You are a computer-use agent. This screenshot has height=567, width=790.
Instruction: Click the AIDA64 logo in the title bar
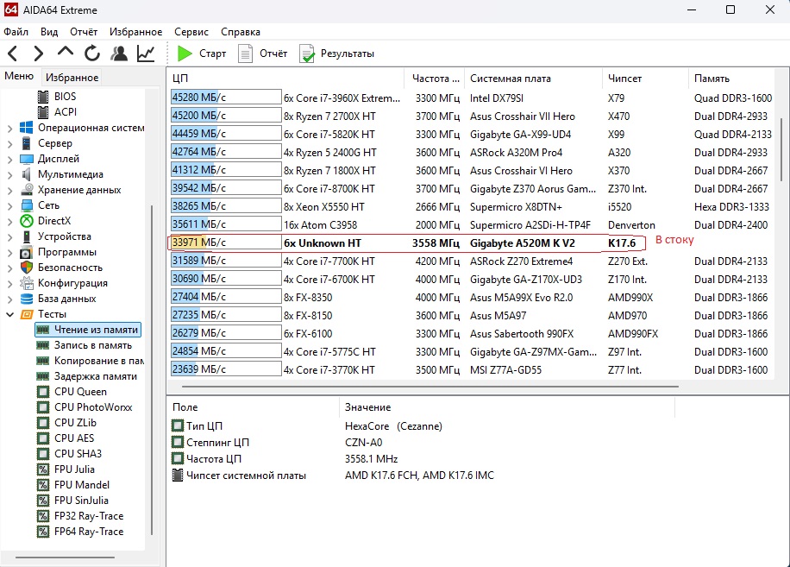10,9
